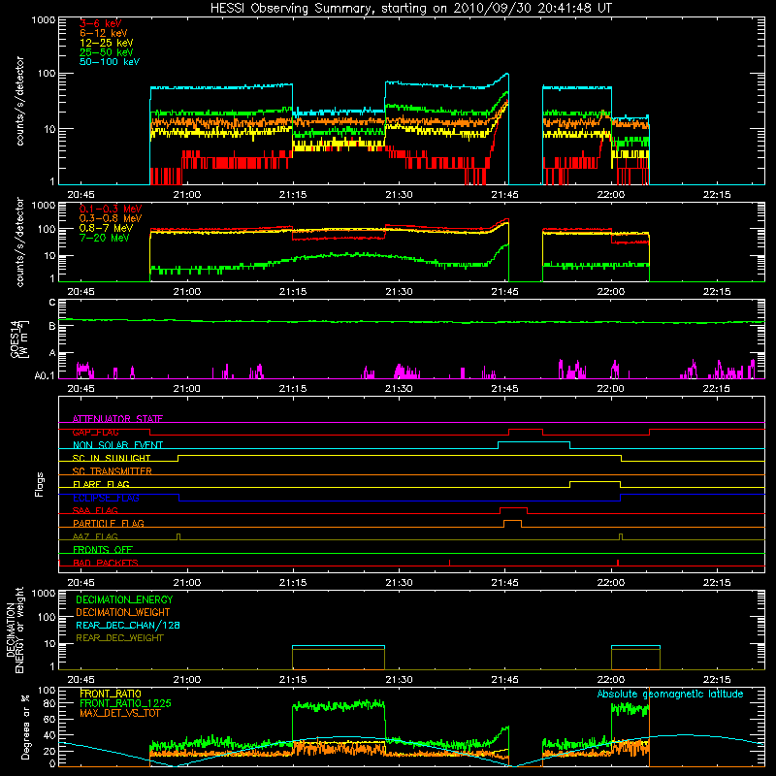
Task: Select the 3-6 keV legend label
Action: point(100,23)
